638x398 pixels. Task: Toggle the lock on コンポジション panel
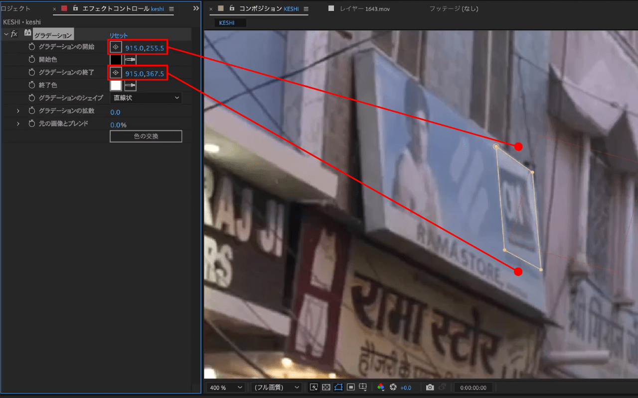232,8
